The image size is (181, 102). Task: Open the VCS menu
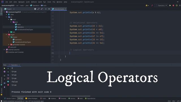(x=54, y=2)
